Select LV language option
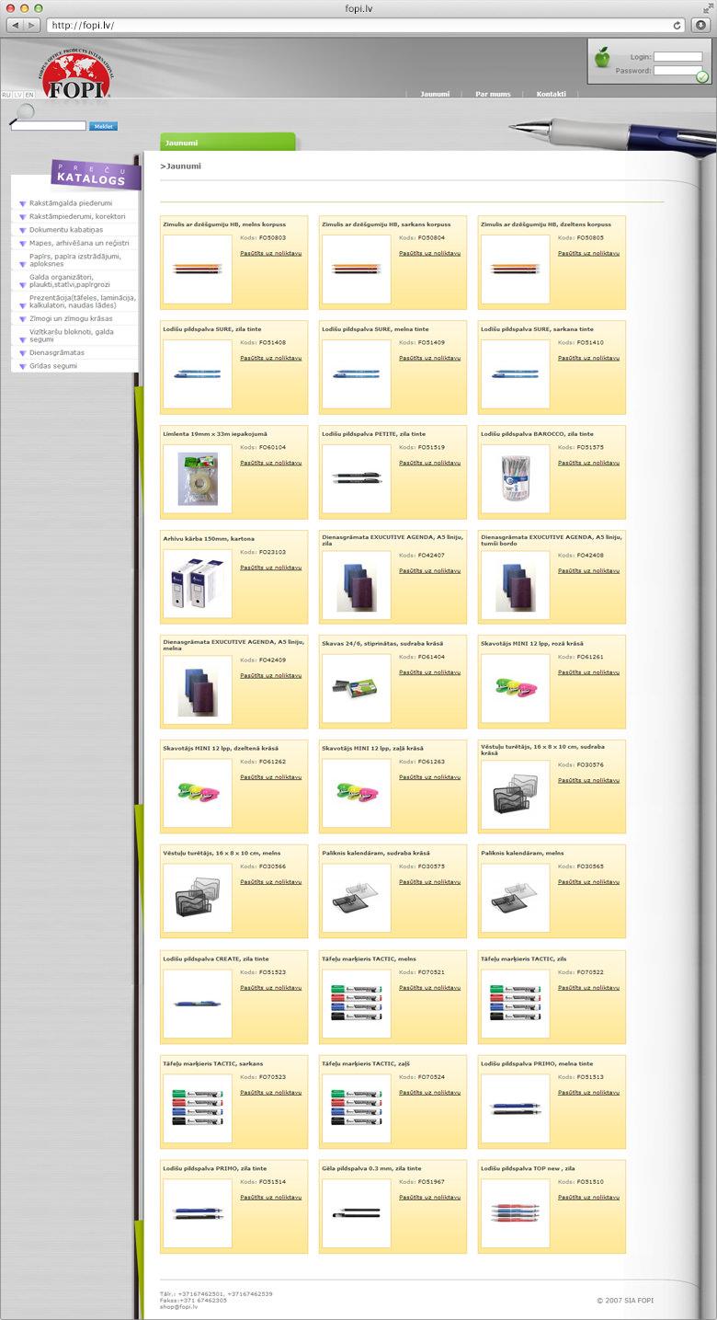Viewport: 717px width, 1320px height. pyautogui.click(x=17, y=95)
